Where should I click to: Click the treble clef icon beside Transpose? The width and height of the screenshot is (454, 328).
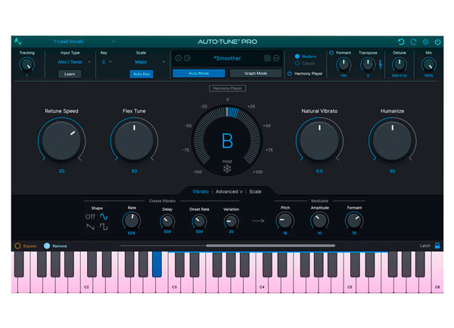380,64
